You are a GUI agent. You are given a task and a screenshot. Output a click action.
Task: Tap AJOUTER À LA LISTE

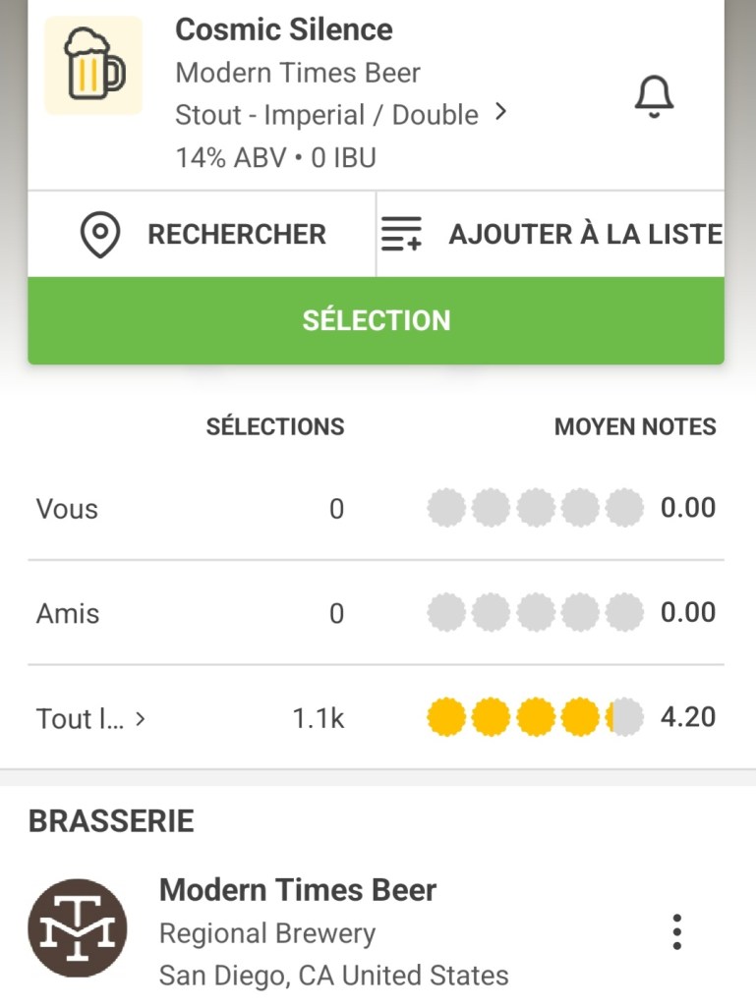coord(585,235)
